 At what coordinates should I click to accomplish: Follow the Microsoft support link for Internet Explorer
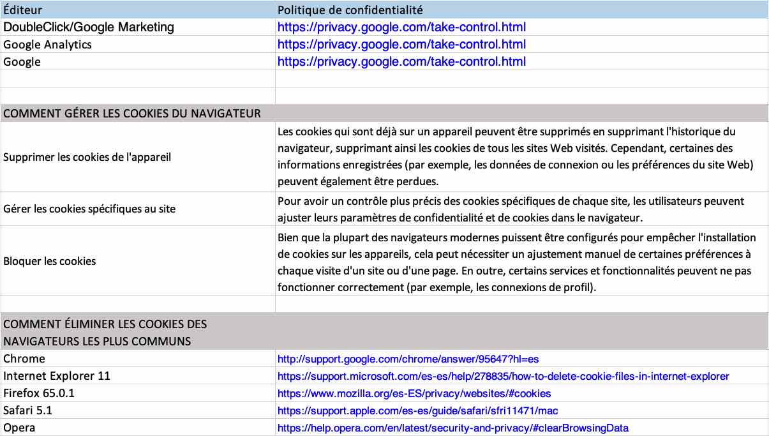coord(503,377)
